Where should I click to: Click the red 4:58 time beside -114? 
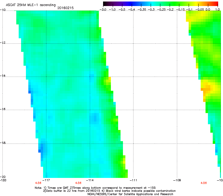(x=78, y=183)
